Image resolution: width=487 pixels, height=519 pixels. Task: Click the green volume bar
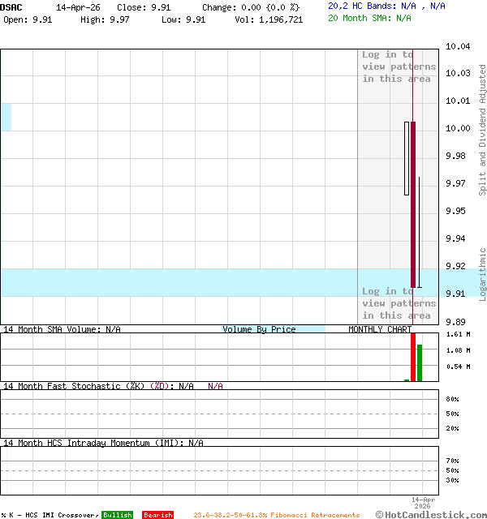(420, 362)
